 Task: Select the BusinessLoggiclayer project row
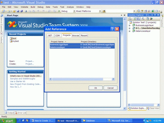tap(82, 44)
